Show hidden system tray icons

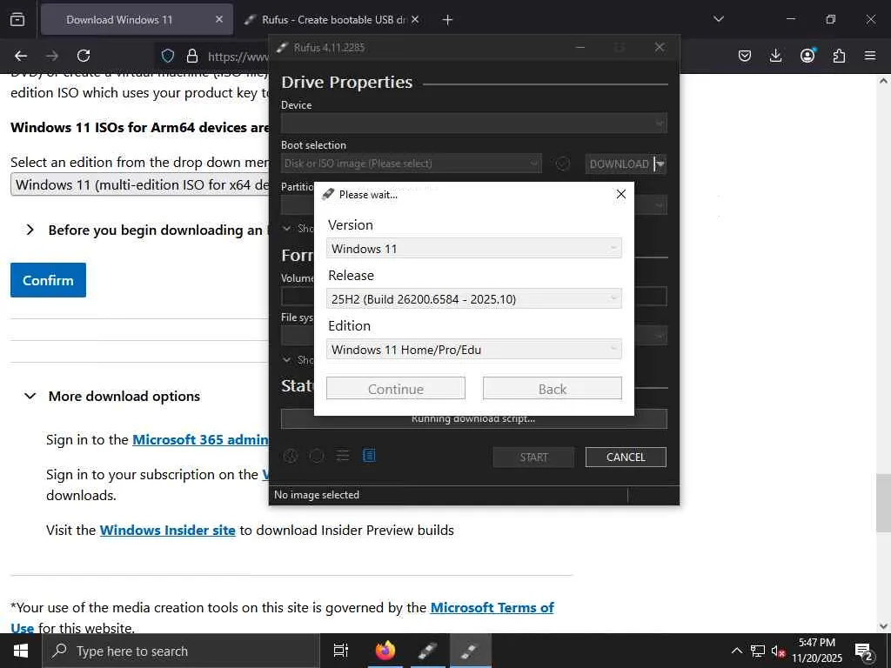736,651
